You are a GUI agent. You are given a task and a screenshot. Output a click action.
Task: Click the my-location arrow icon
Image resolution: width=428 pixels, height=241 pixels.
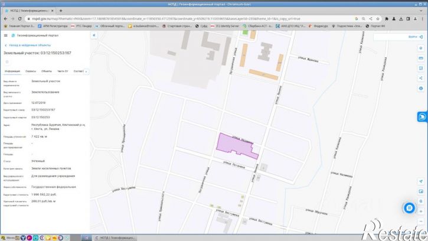[x=421, y=181]
